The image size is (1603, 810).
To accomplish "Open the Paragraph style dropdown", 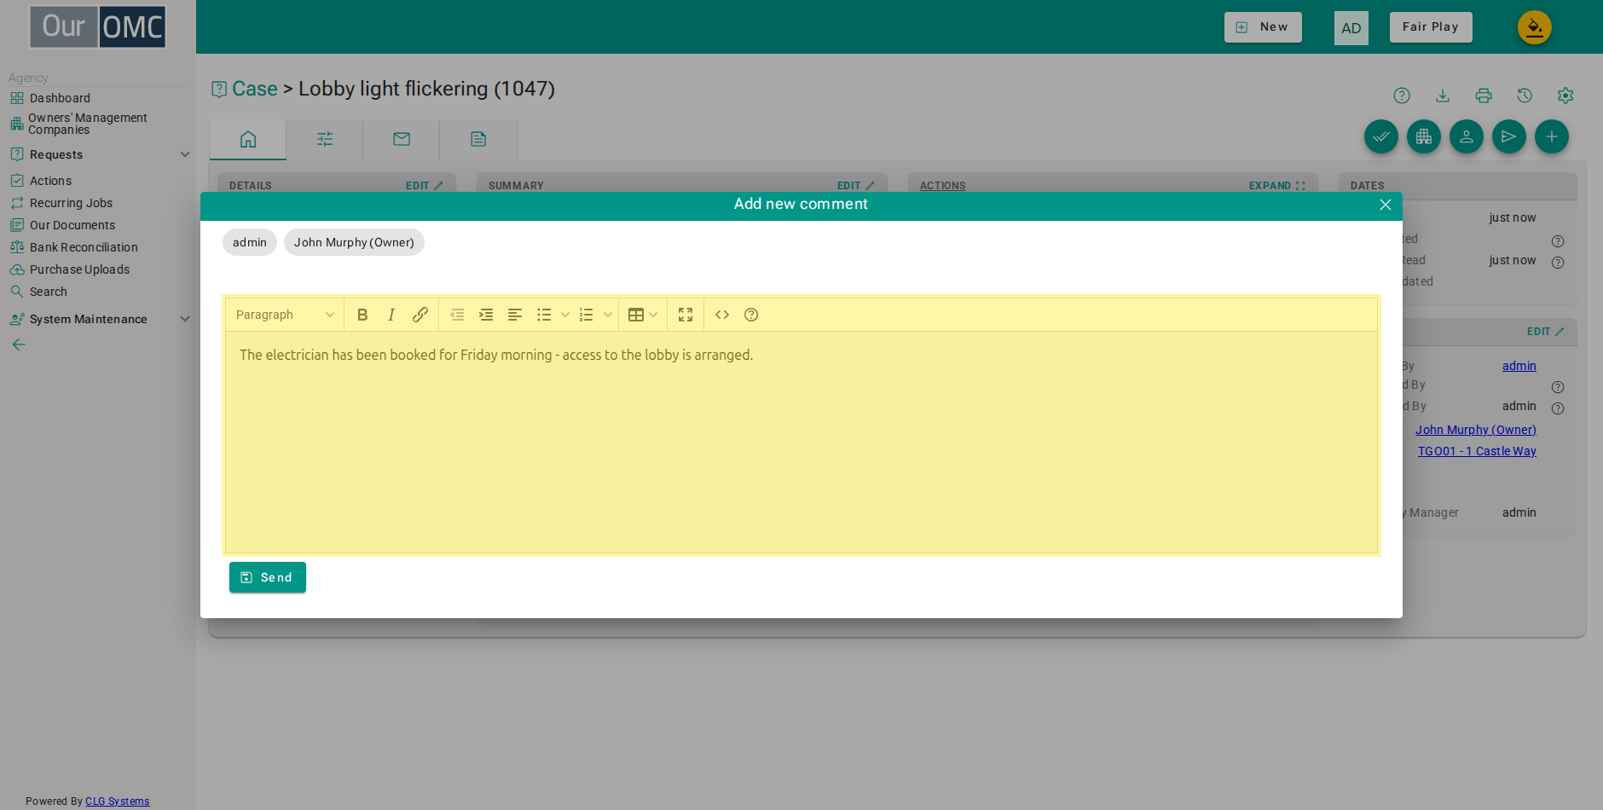I will (285, 315).
